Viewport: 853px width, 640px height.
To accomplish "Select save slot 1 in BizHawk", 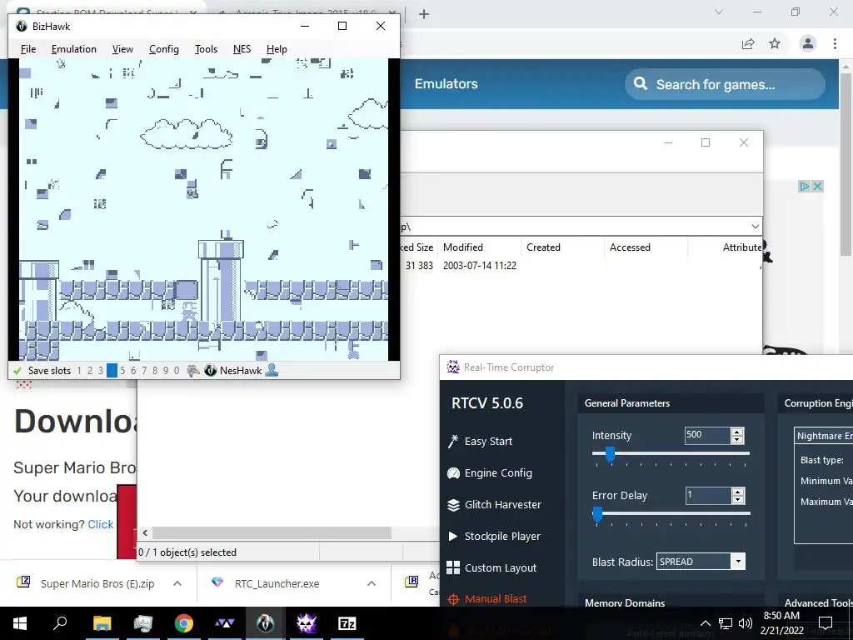I will 79,371.
